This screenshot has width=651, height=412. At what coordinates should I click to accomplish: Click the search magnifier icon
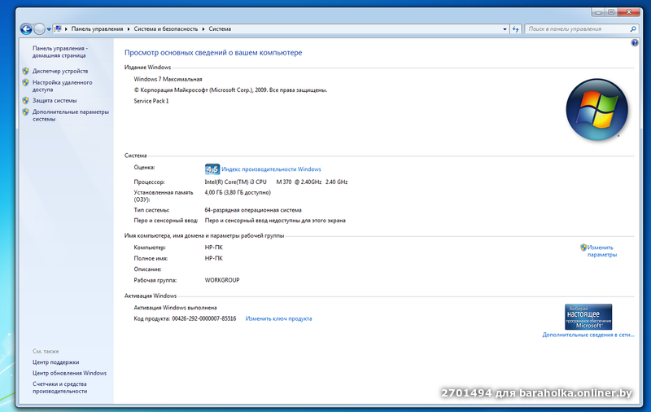click(x=633, y=29)
